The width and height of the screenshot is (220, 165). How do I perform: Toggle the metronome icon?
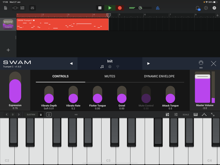[157, 8]
